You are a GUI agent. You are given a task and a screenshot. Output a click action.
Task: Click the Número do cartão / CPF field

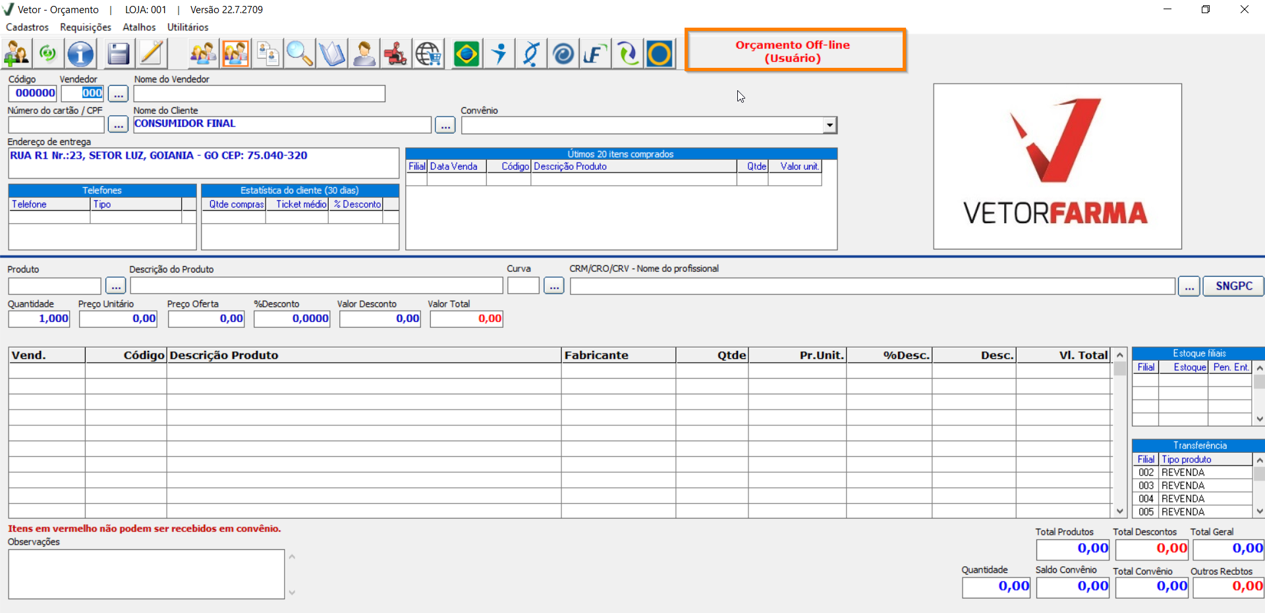click(57, 124)
